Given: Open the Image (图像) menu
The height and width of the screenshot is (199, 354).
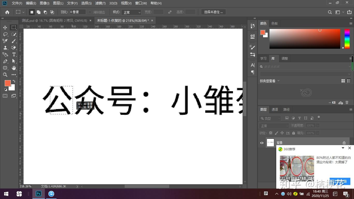Looking at the screenshot, I should coord(45,3).
